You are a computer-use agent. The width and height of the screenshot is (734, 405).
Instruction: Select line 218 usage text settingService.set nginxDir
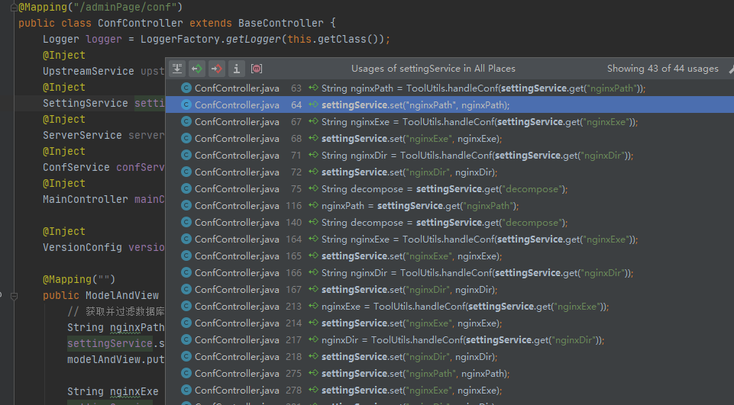[x=409, y=356]
